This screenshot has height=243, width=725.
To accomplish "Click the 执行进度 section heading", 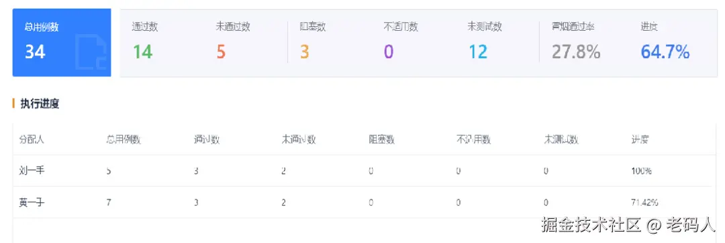I will coord(40,104).
